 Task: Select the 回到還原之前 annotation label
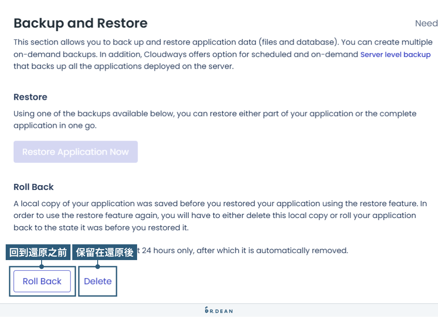[x=38, y=252]
